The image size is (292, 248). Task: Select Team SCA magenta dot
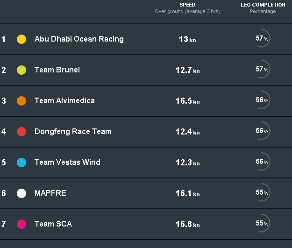[x=21, y=224]
